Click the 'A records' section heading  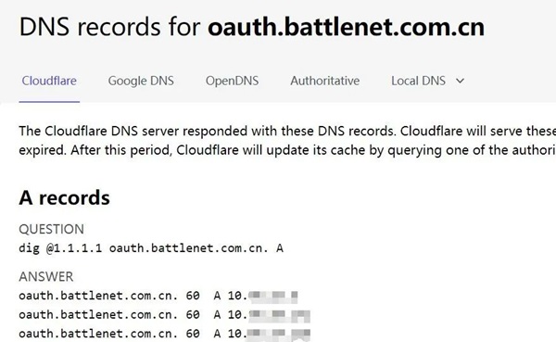65,197
